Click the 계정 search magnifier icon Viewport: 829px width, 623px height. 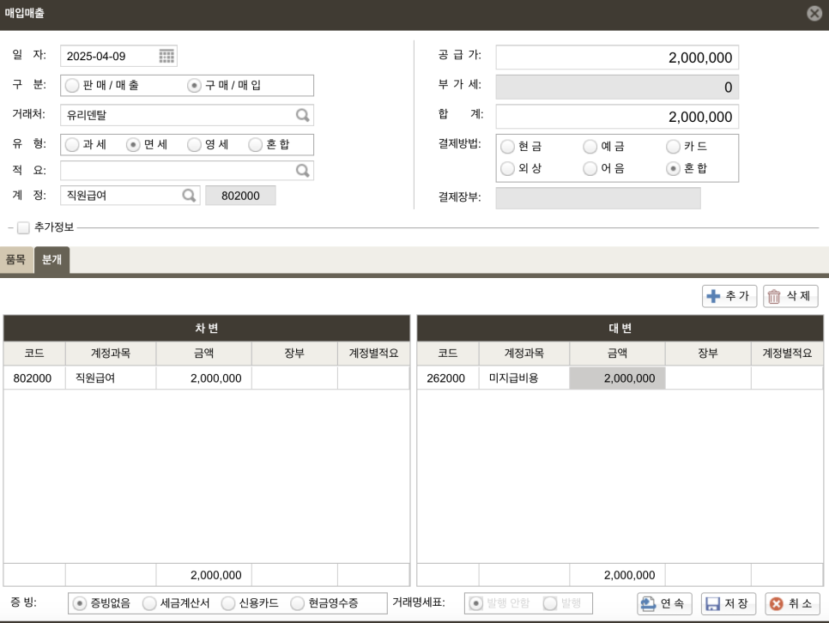click(189, 195)
